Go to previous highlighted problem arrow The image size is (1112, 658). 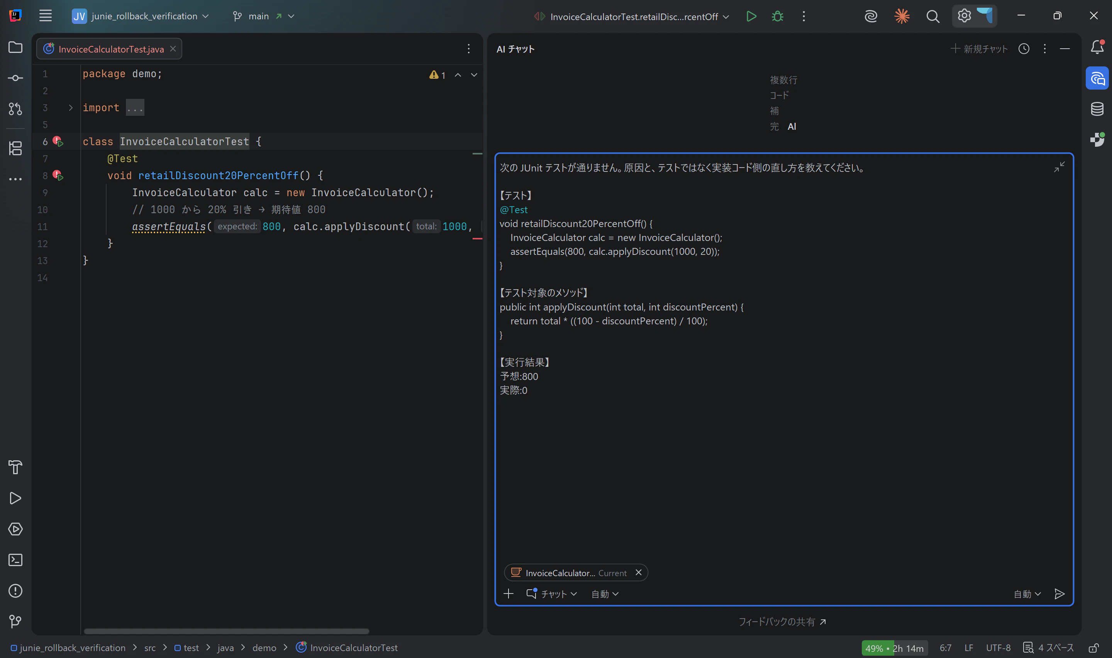(458, 75)
